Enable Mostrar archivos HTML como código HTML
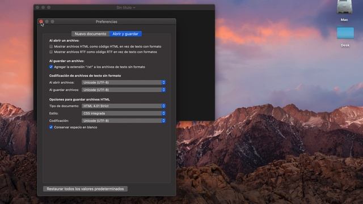The height and width of the screenshot is (204, 363). point(51,46)
